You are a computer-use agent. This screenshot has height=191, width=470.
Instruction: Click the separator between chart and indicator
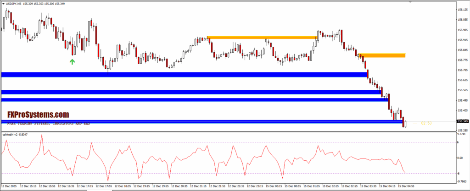point(229,131)
